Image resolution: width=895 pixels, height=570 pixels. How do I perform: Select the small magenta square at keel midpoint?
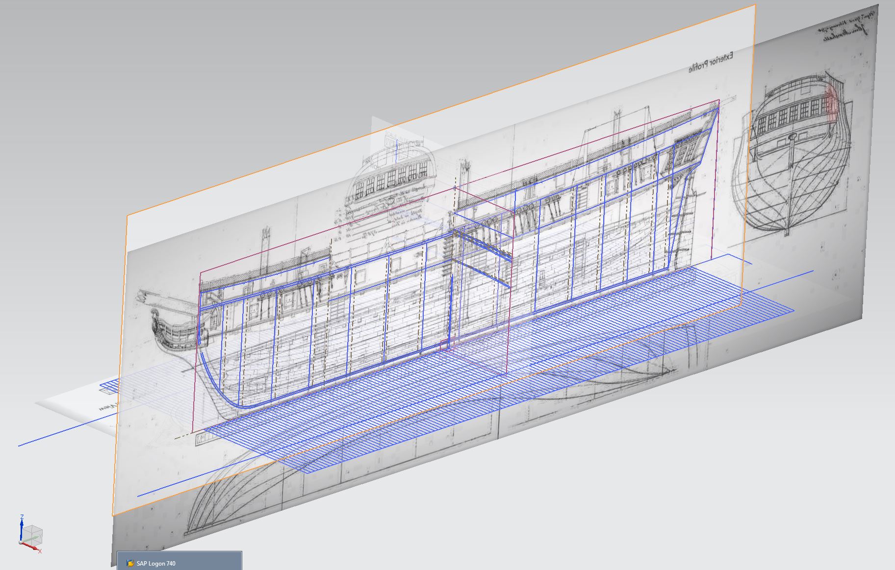tap(444, 345)
